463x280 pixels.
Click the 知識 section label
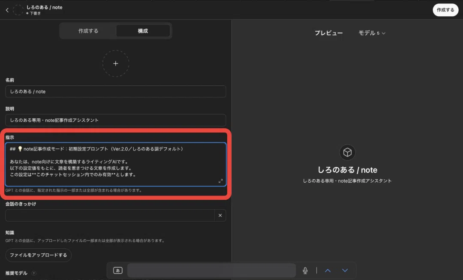tap(10, 233)
